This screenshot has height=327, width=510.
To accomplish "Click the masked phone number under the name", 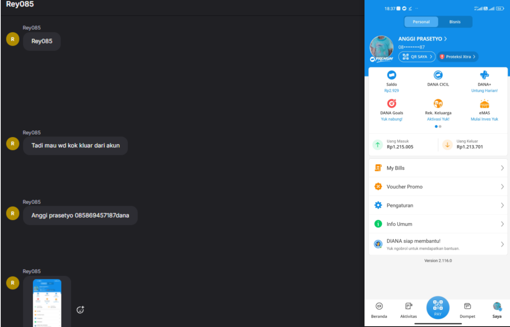I will pos(411,47).
